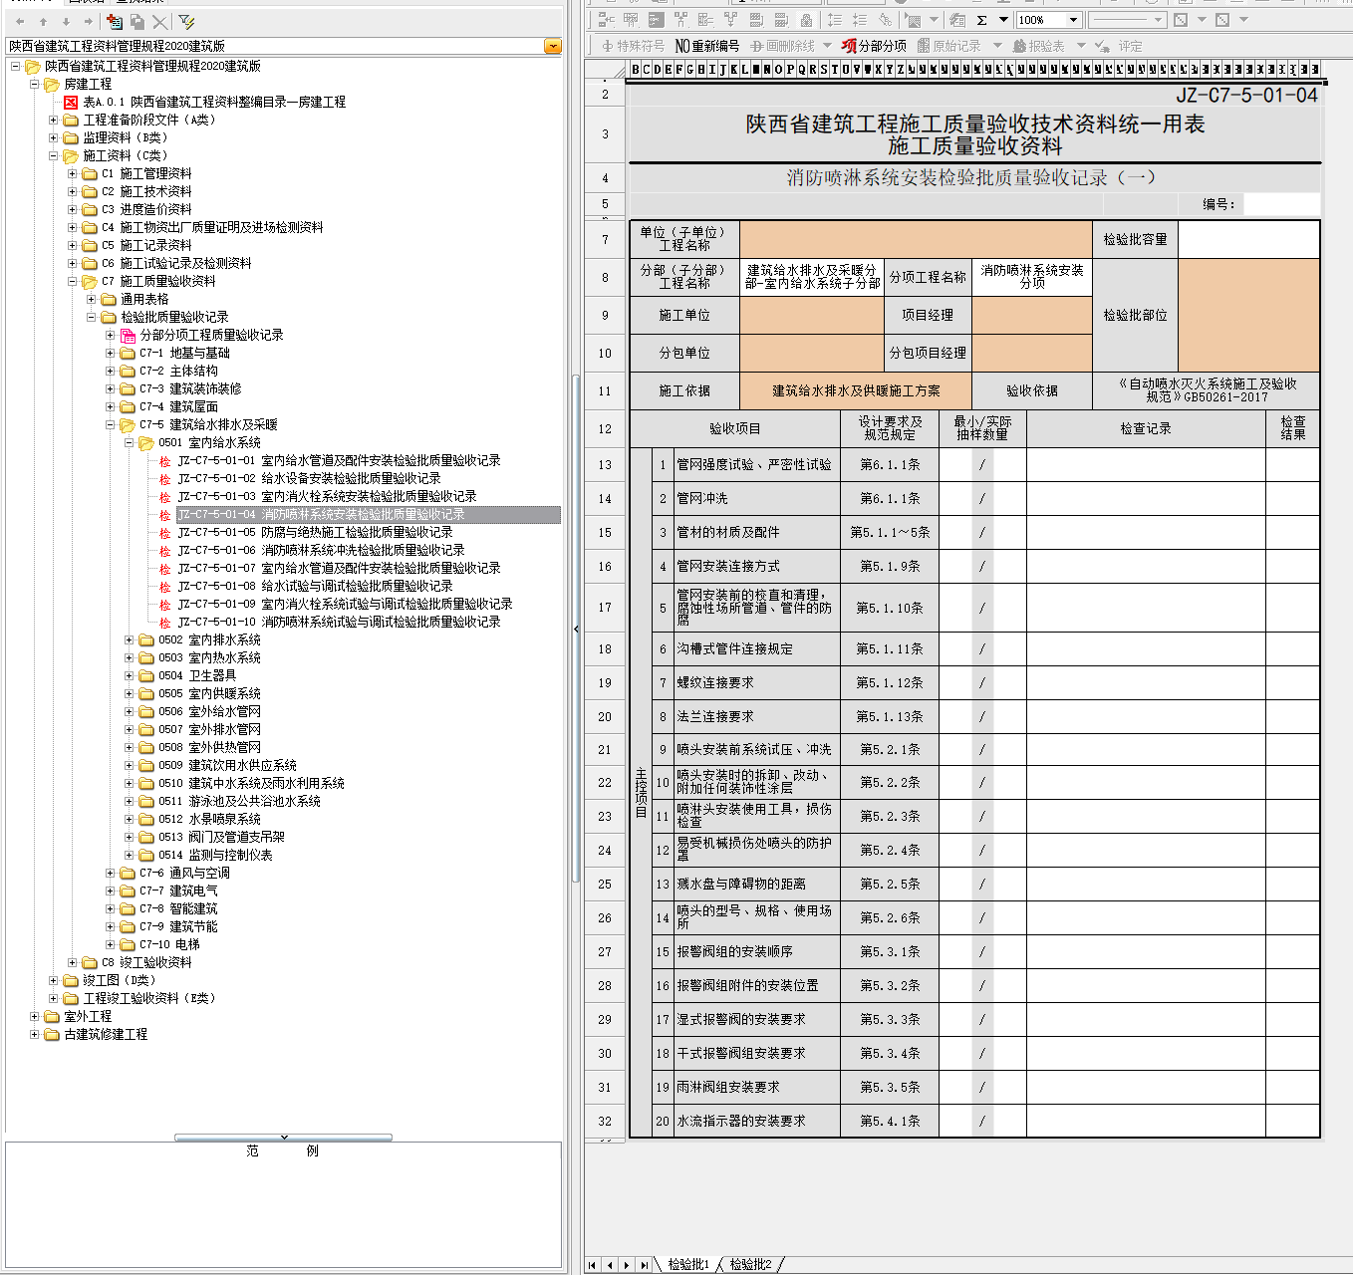
Task: Click the add new form icon with red plus
Action: tap(115, 21)
